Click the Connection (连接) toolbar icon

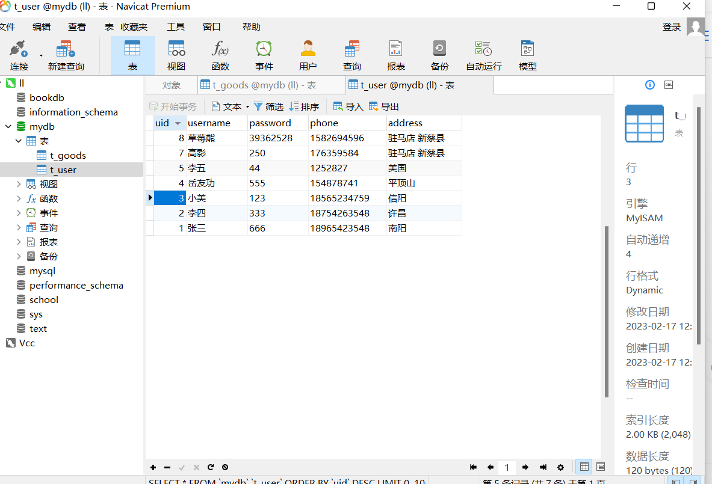[19, 55]
